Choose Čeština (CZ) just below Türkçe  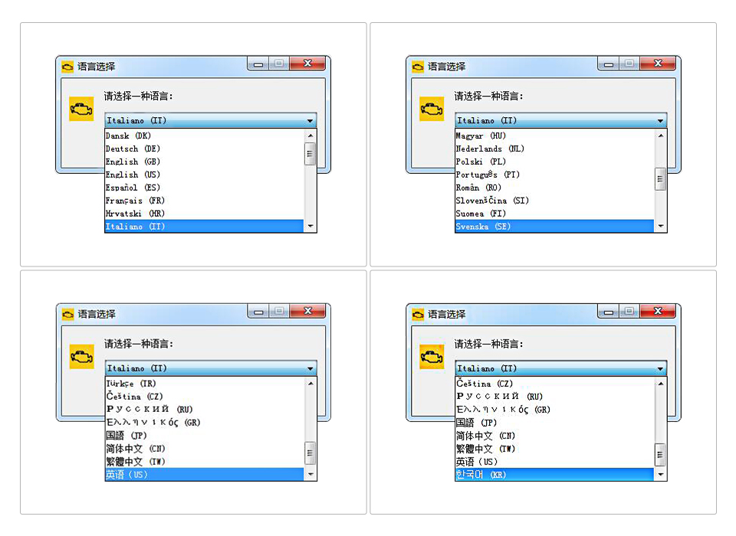[205, 397]
